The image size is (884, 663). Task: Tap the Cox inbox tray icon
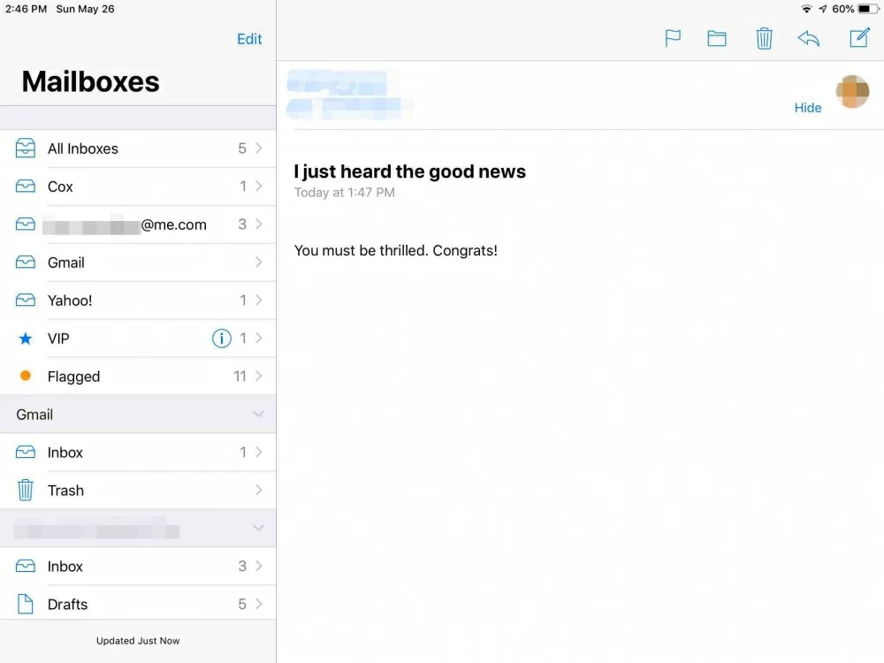26,186
